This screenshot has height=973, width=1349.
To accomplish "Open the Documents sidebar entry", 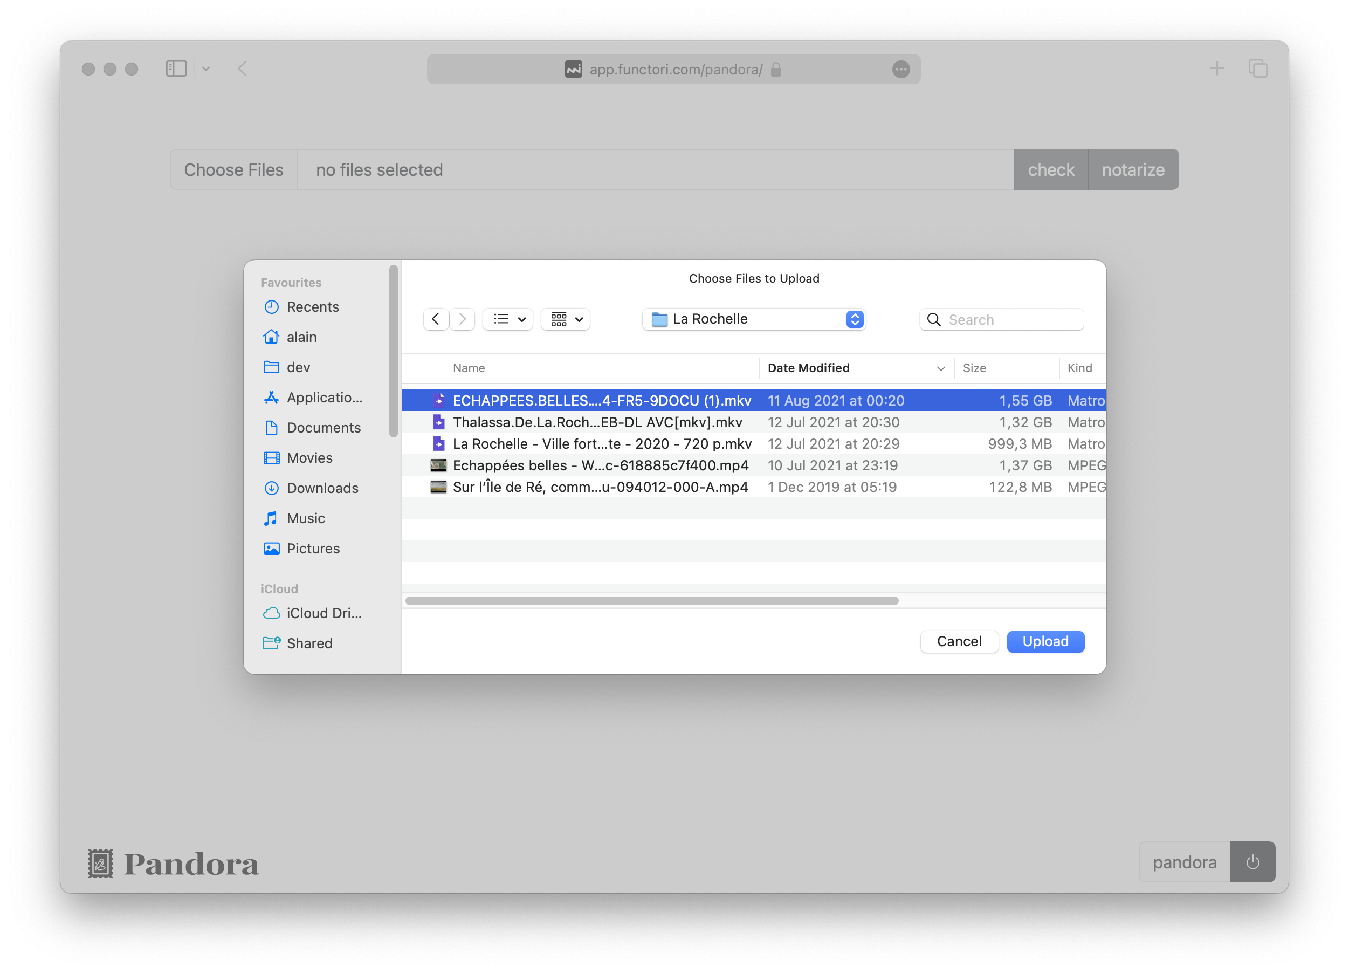I will point(324,427).
